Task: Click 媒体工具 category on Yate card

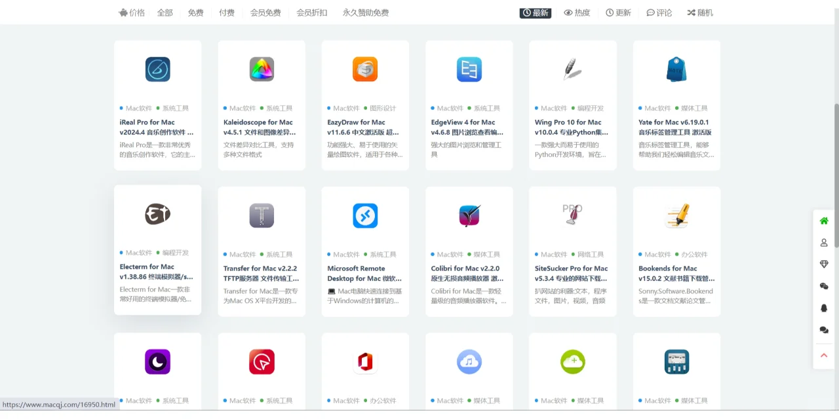Action: (x=694, y=109)
